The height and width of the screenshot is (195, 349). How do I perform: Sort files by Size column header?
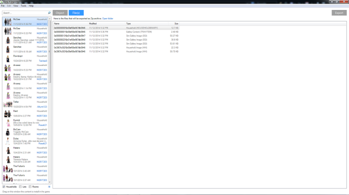tap(174, 24)
